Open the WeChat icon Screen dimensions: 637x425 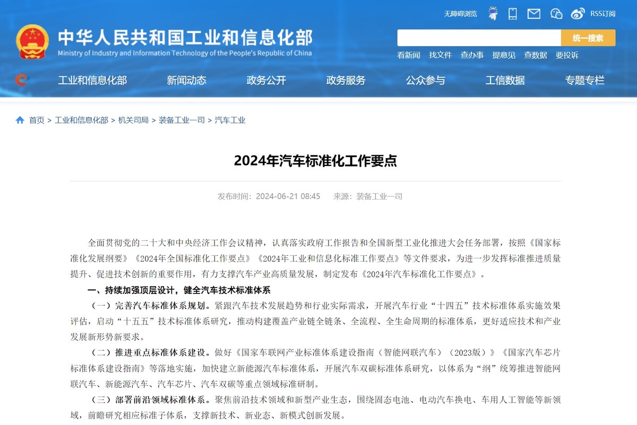556,13
